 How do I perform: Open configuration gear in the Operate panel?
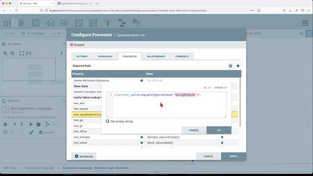point(5,124)
